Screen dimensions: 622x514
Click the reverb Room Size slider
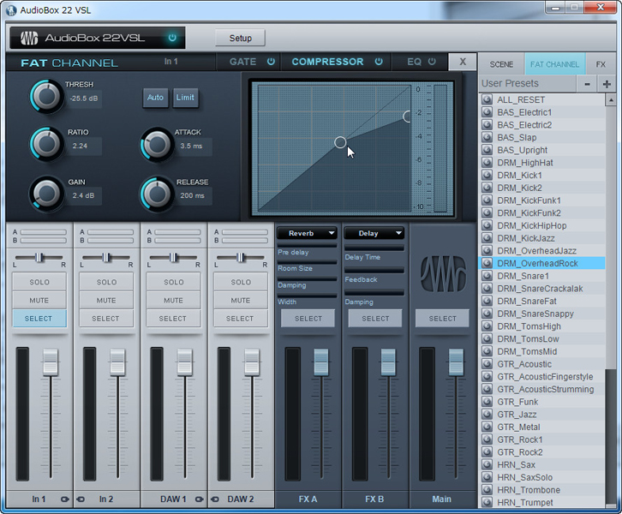pyautogui.click(x=307, y=262)
